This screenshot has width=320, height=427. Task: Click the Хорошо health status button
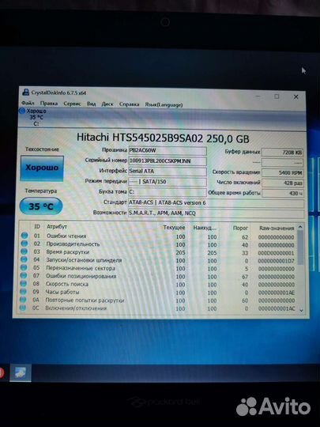(x=42, y=168)
